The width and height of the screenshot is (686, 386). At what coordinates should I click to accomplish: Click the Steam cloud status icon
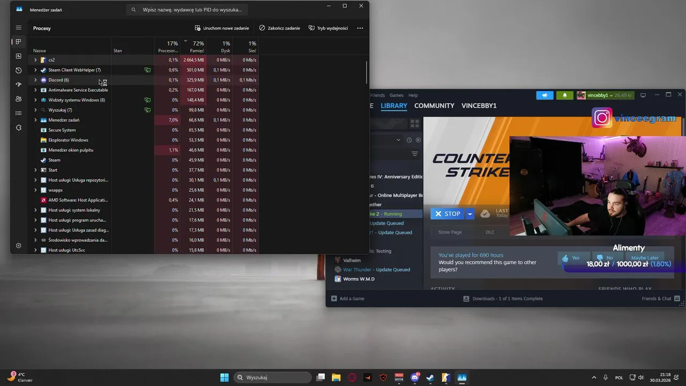point(485,213)
